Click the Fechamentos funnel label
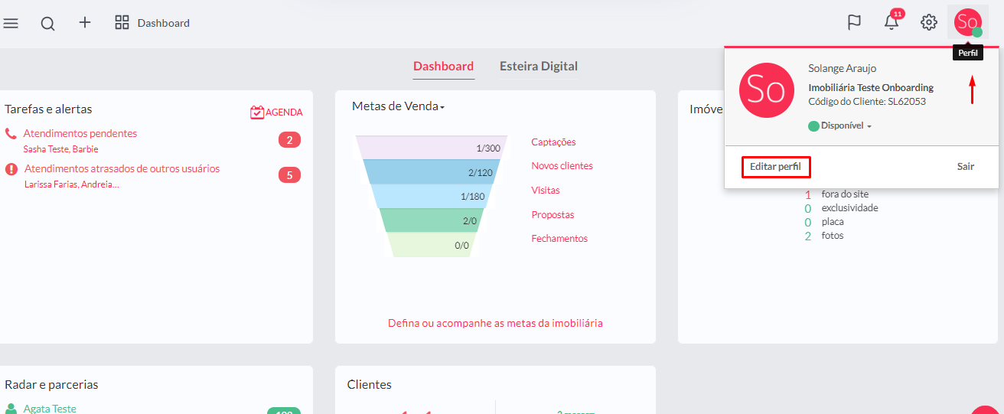The height and width of the screenshot is (414, 1004). tap(559, 239)
